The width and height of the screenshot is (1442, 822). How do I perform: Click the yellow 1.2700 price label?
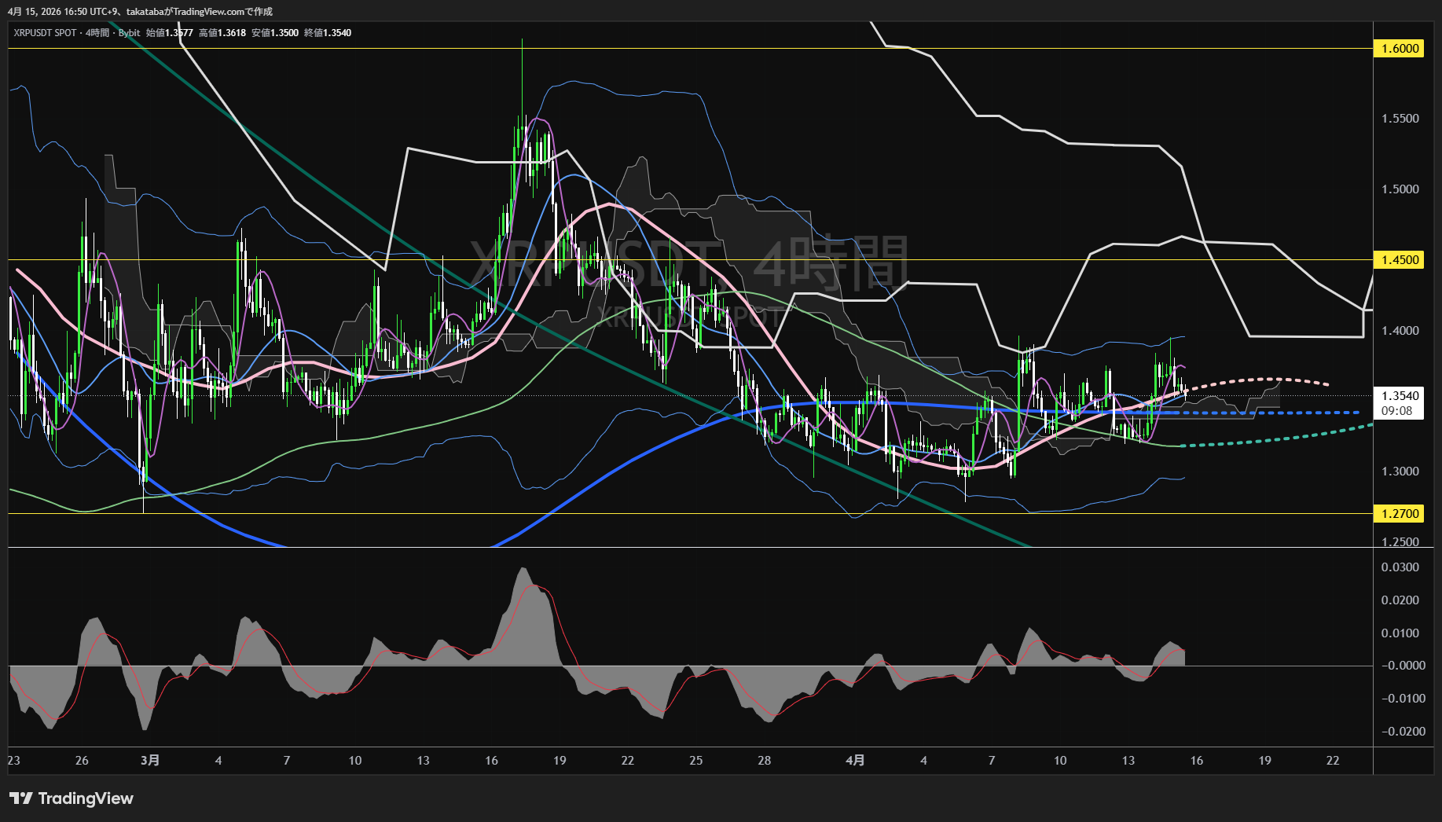pyautogui.click(x=1400, y=514)
